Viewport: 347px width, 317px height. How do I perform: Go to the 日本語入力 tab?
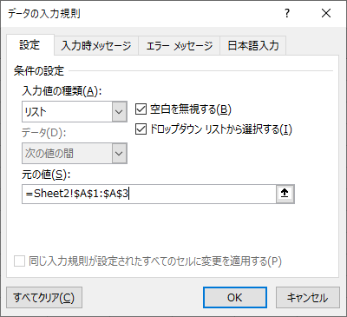tap(253, 46)
